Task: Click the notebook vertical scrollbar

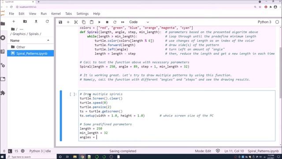Action: 281,72
